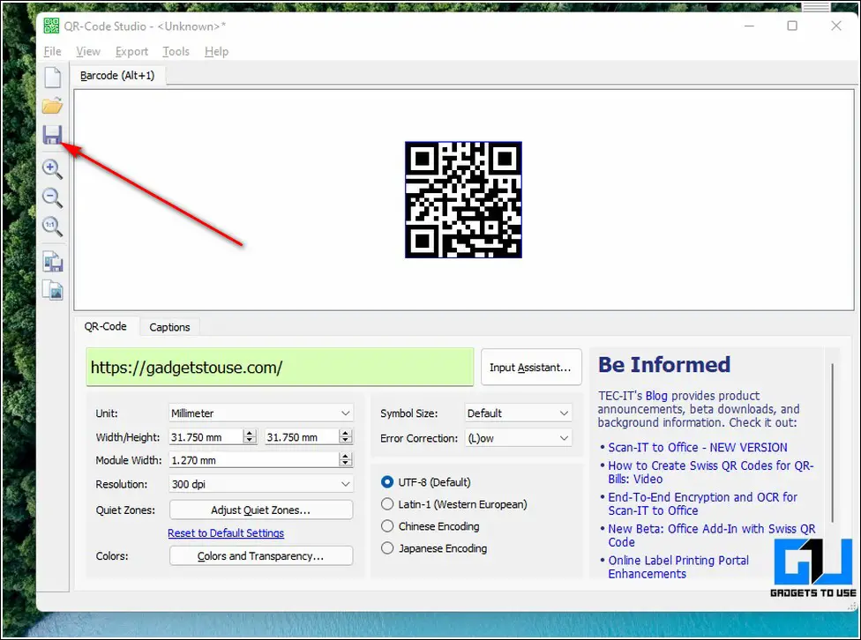The width and height of the screenshot is (861, 640).
Task: Select the QR-Code tab
Action: tap(106, 326)
